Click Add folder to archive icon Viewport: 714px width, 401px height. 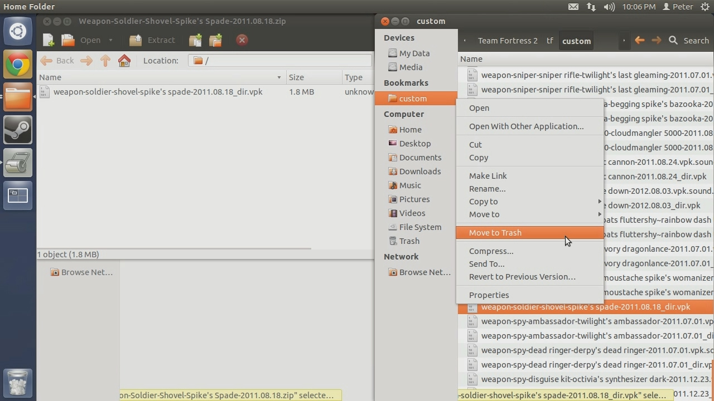(x=215, y=40)
